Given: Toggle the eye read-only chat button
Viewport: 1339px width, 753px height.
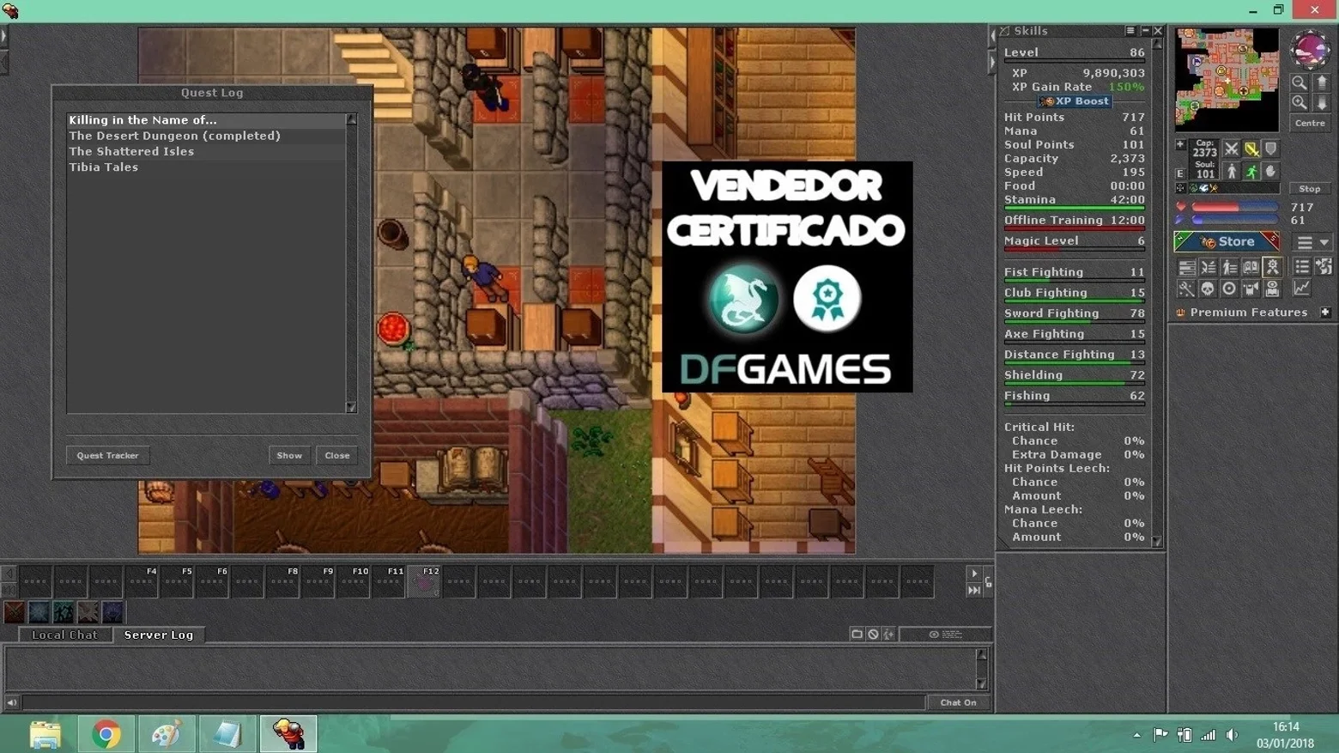Looking at the screenshot, I should 945,635.
